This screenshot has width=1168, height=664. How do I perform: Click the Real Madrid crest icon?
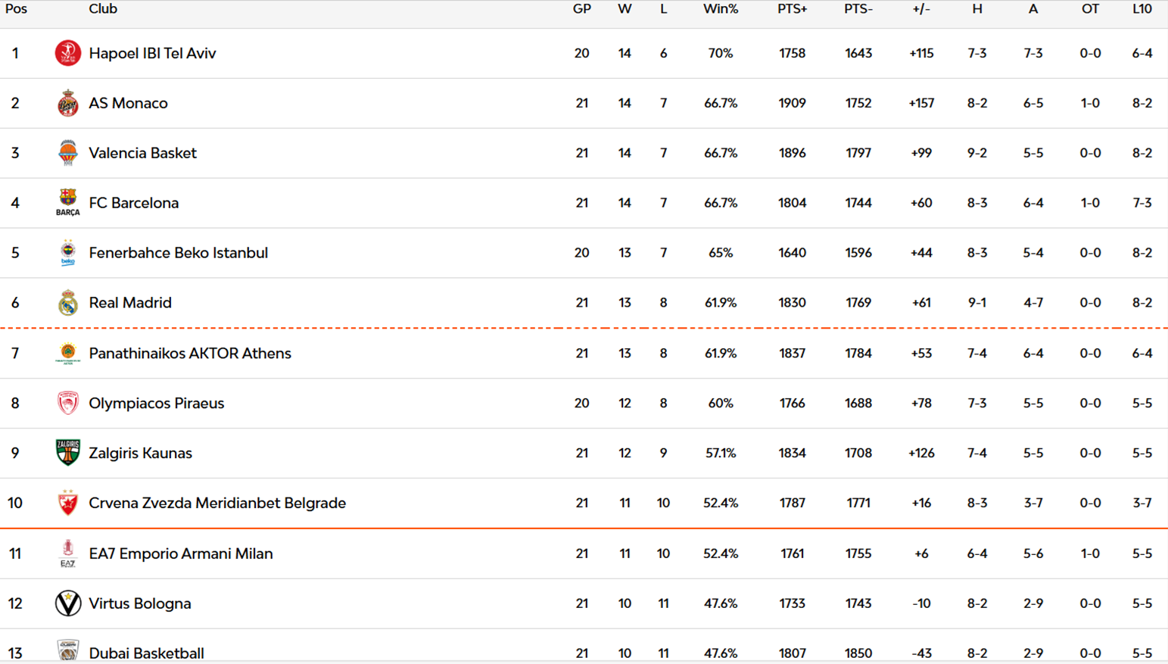(67, 303)
